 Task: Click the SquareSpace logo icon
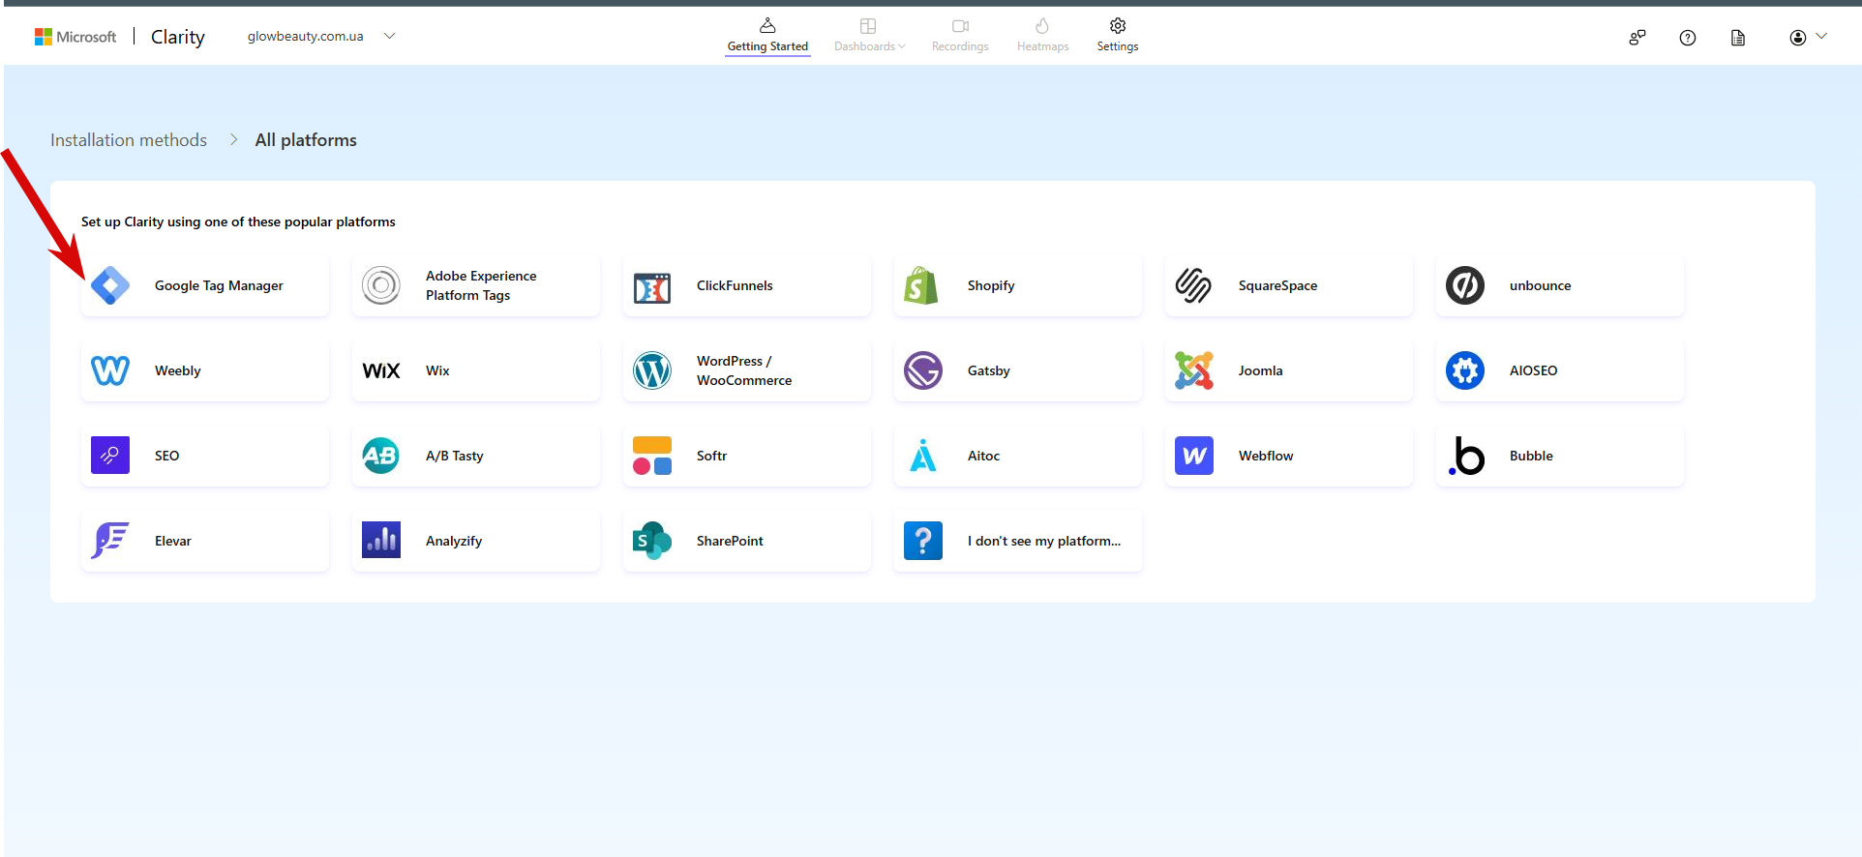point(1193,285)
